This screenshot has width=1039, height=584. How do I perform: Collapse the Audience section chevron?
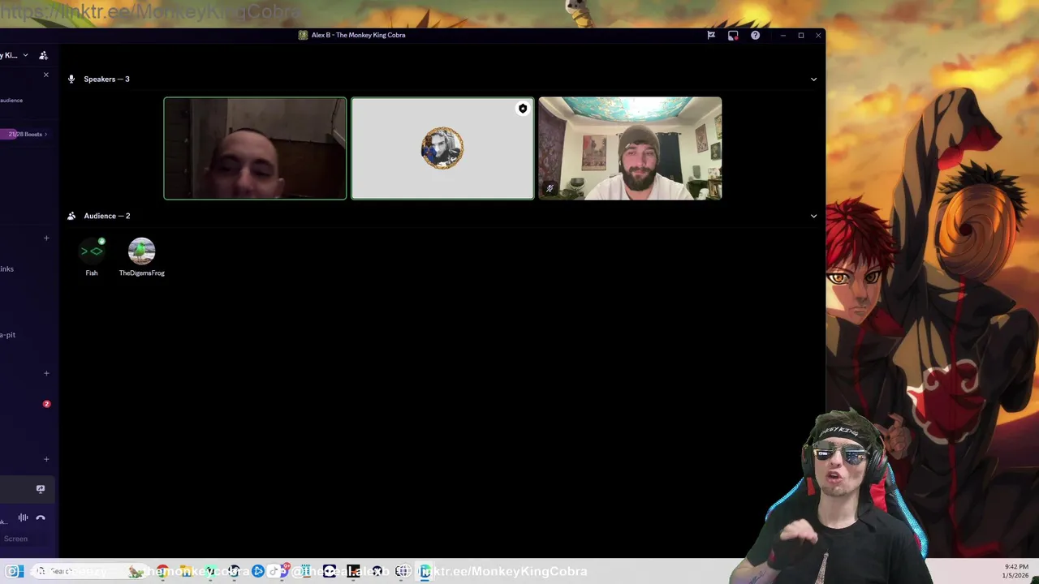813,217
